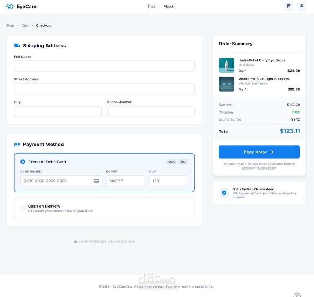Select Credit or Debit Card radio button
This screenshot has width=314, height=297.
[23, 162]
